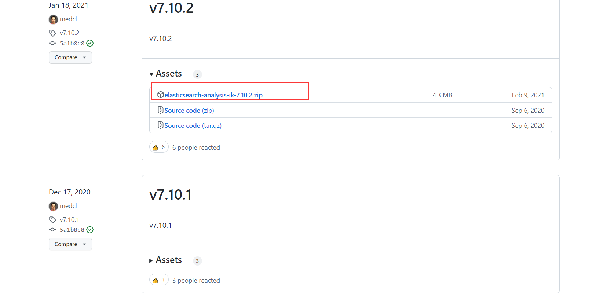Click thumbs up reaction with 3 votes

click(159, 280)
